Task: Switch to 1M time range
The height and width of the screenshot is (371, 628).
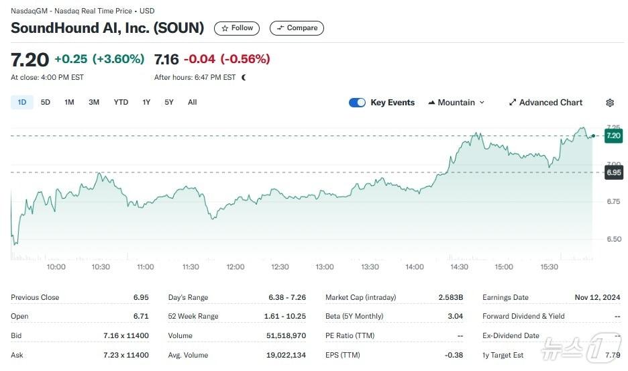Action: [x=69, y=102]
